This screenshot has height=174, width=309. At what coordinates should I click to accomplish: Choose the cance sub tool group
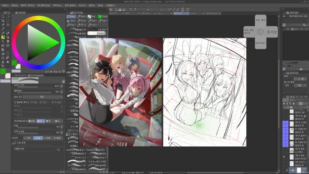(92, 25)
